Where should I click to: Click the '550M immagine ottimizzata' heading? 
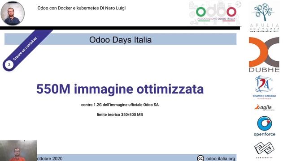point(120,89)
